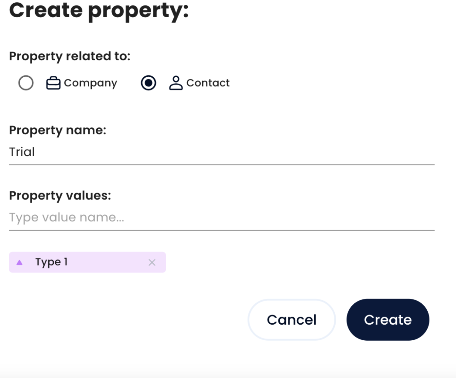Click the Type 1 value label
Viewport: 456px width, 378px height.
(51, 262)
